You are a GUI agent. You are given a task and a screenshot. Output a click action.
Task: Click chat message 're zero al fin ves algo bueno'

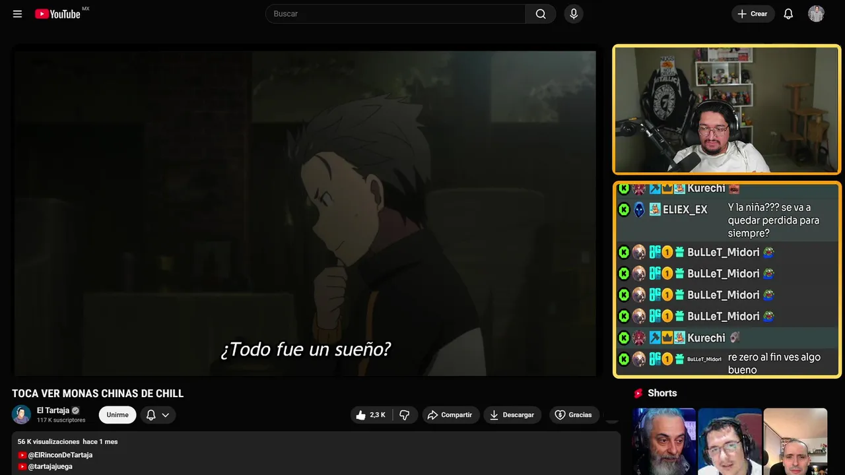pos(774,364)
